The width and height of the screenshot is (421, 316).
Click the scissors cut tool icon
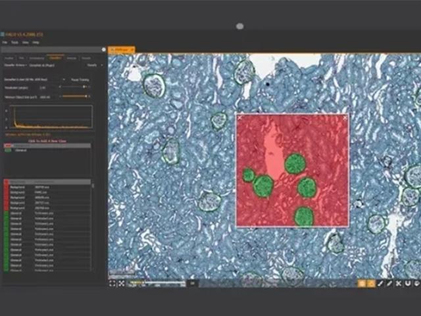[x=399, y=284]
